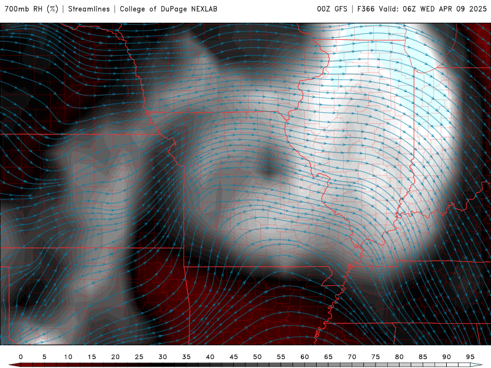Viewport: 491px width, 368px height.
Task: Click 'WED APR 09 2025' valid date
Action: point(453,9)
